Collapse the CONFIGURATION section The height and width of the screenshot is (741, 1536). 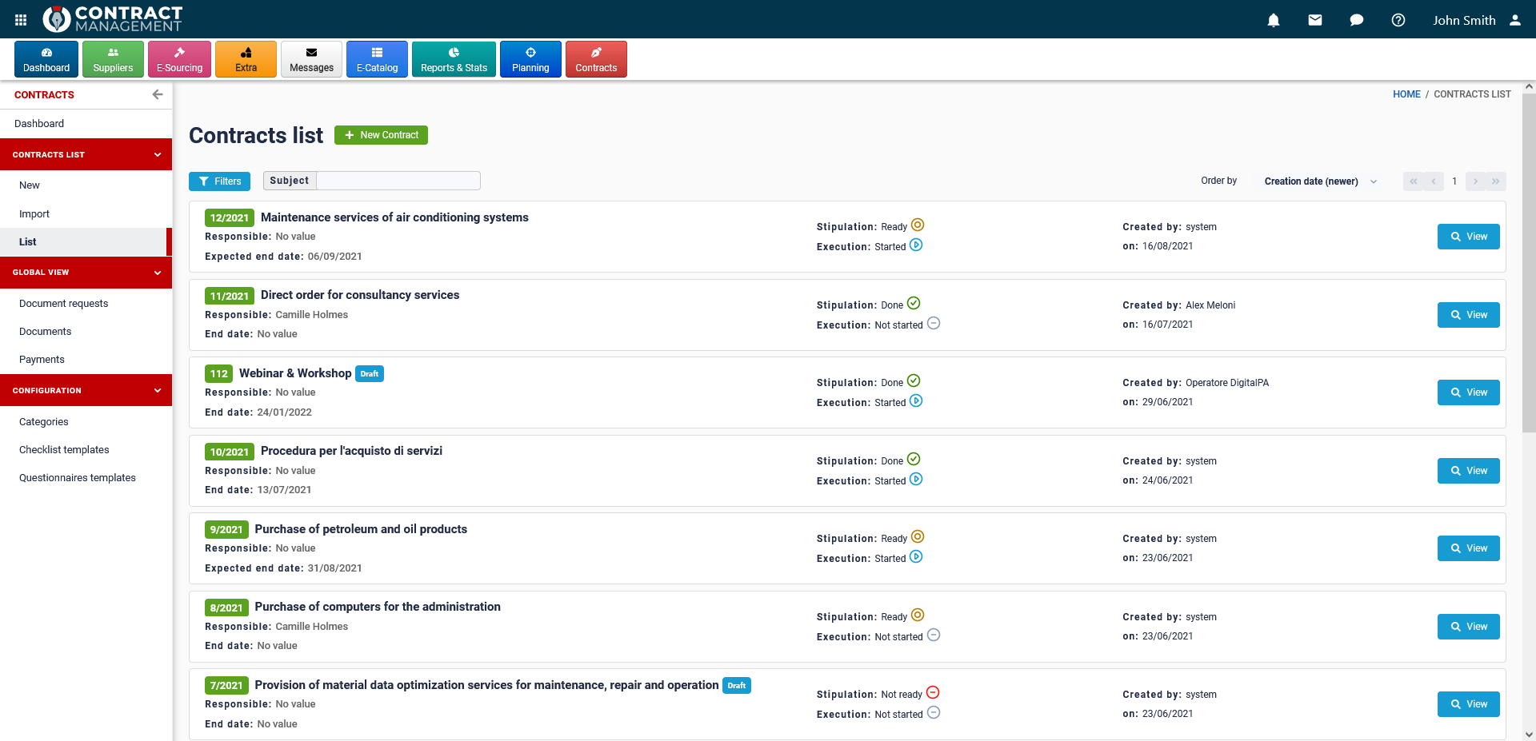tap(158, 390)
